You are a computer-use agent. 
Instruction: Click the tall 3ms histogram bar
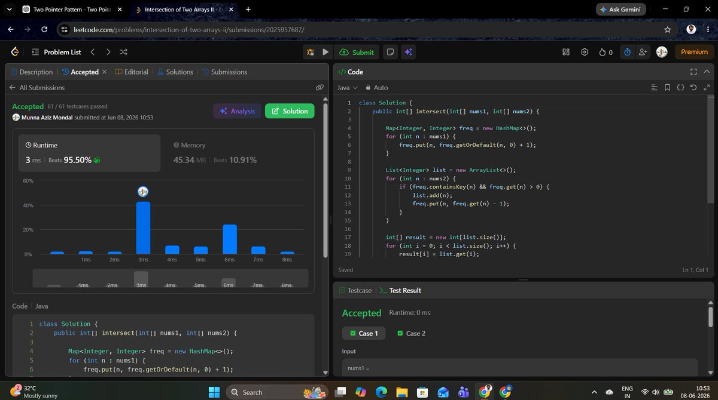pos(143,228)
